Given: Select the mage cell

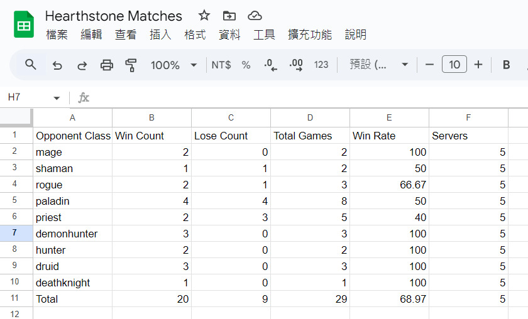Looking at the screenshot, I should pyautogui.click(x=72, y=152).
